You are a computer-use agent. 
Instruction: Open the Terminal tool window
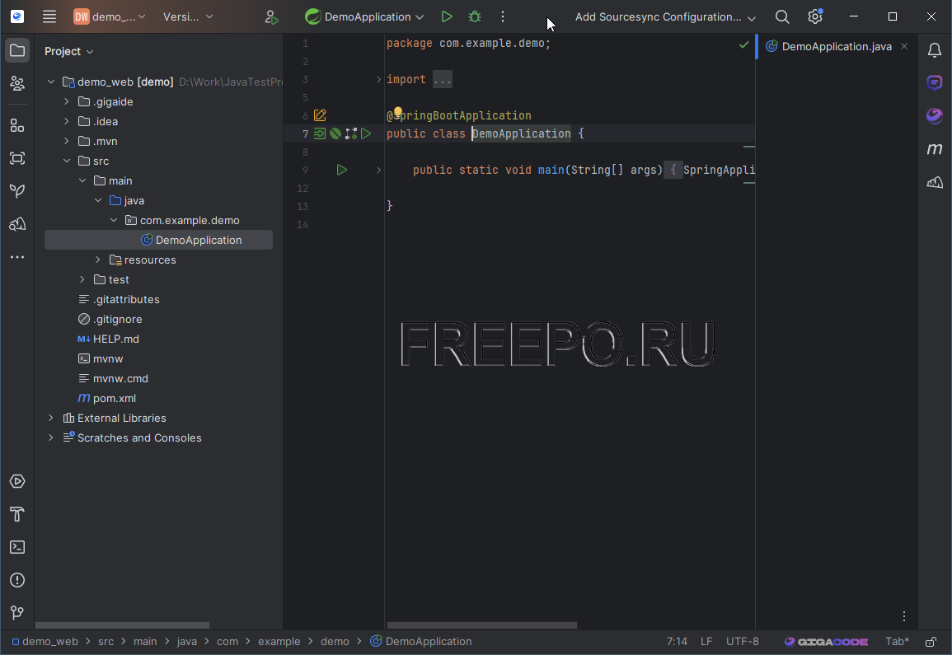(x=16, y=547)
